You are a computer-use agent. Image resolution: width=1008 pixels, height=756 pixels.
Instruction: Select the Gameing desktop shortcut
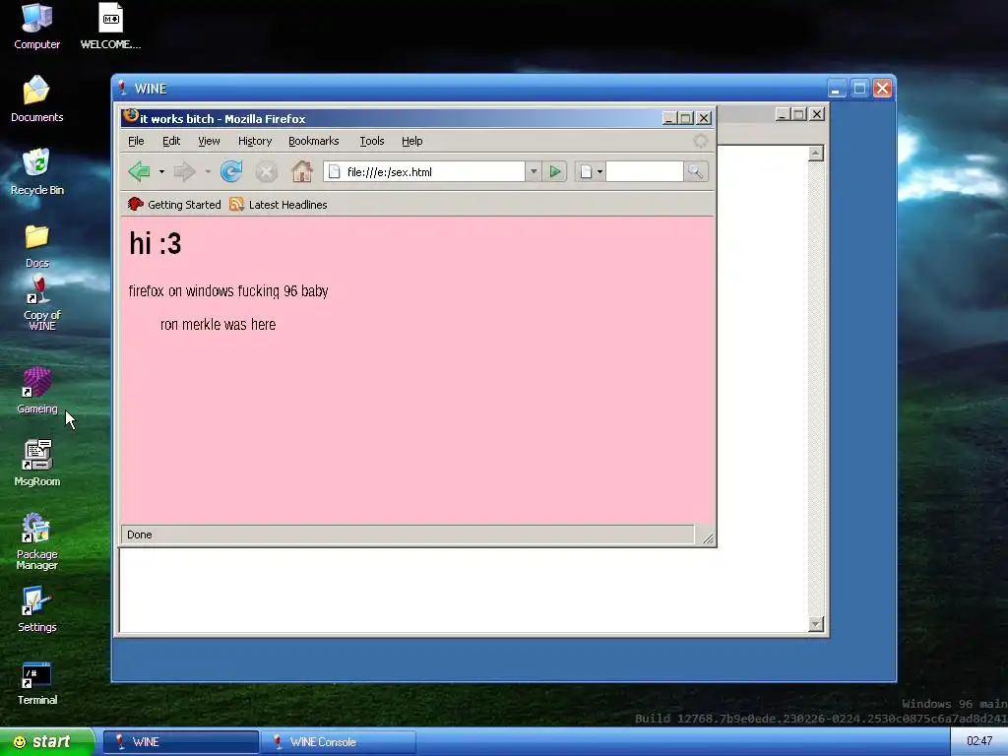pyautogui.click(x=36, y=391)
